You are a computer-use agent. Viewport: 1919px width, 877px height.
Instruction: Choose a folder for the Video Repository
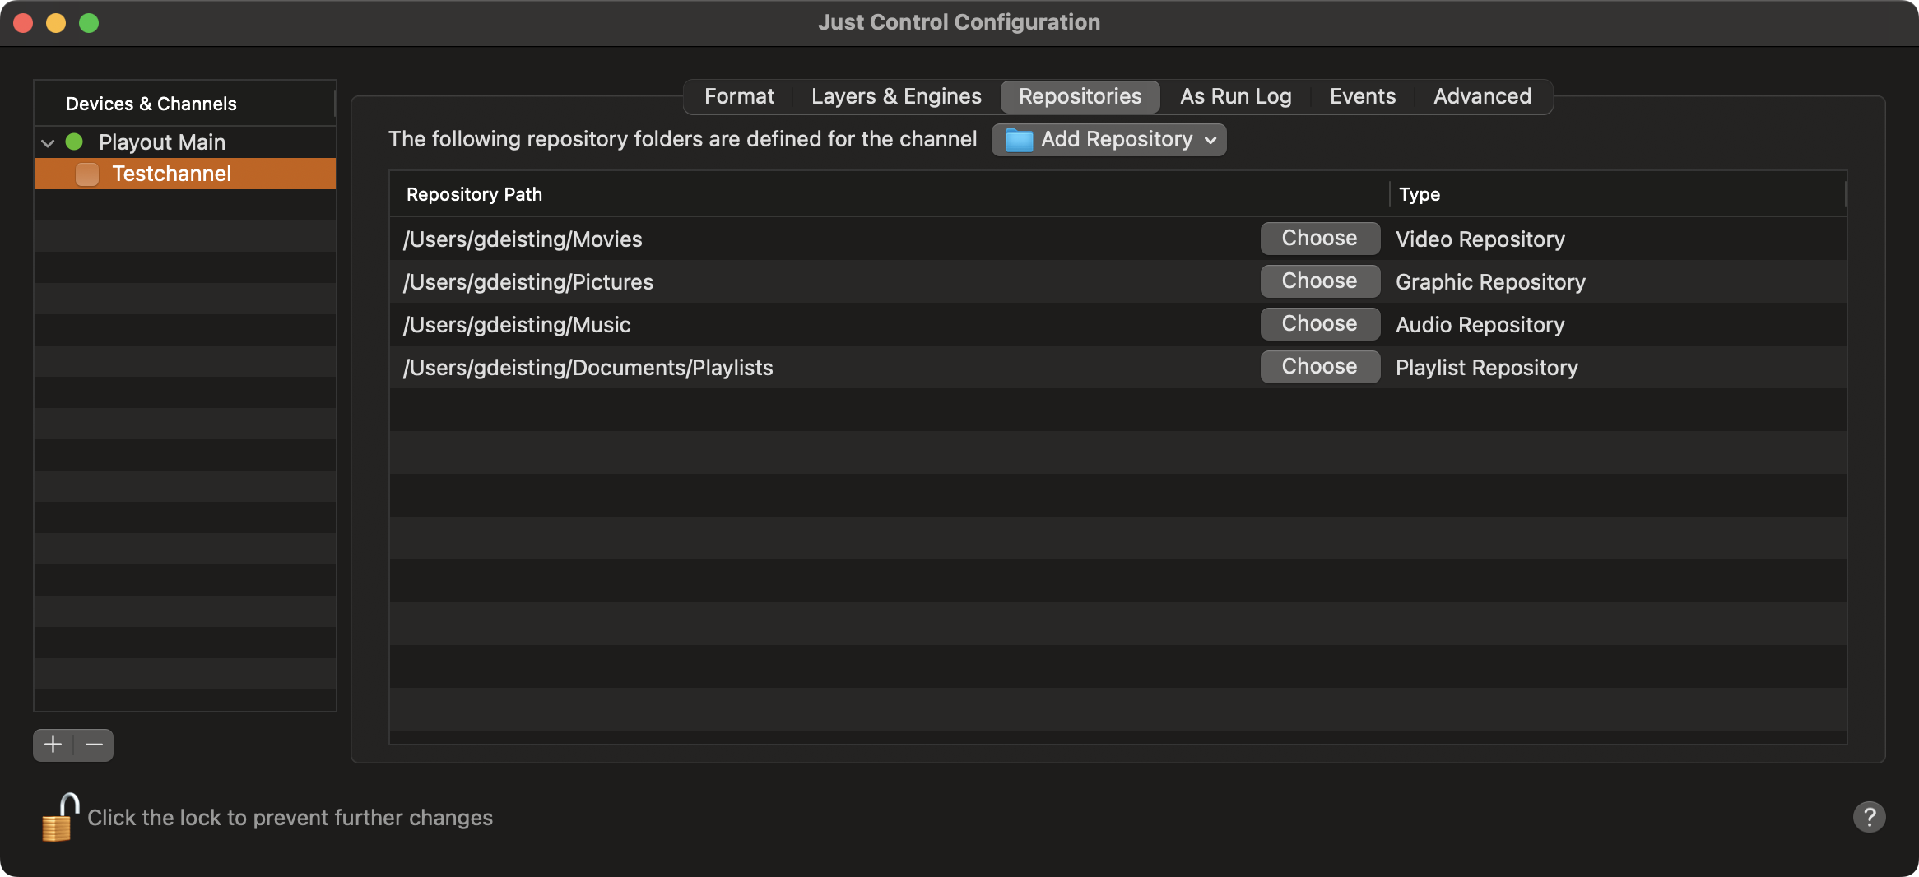[1320, 239]
